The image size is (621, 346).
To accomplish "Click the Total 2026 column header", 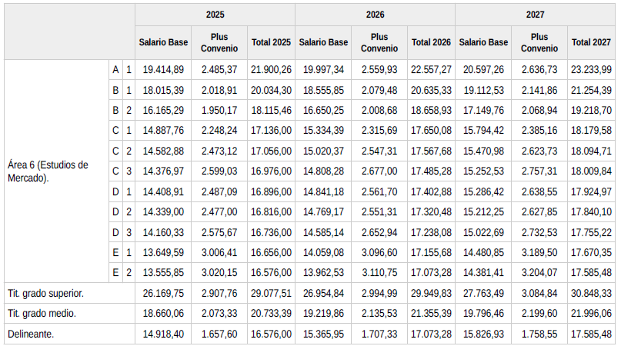I will 431,42.
